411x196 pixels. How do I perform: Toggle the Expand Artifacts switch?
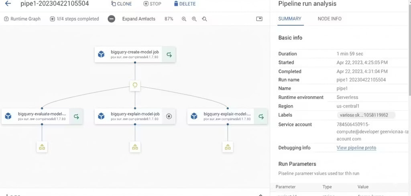tap(112, 19)
